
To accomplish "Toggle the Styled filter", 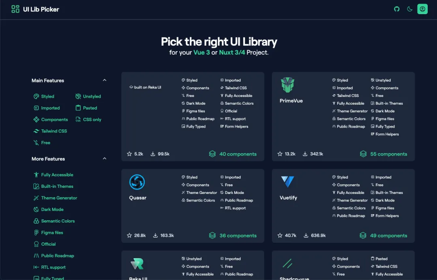I will (x=44, y=96).
